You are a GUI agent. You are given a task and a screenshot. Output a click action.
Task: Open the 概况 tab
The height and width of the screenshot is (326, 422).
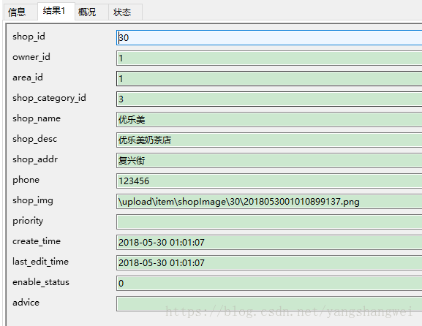click(91, 12)
